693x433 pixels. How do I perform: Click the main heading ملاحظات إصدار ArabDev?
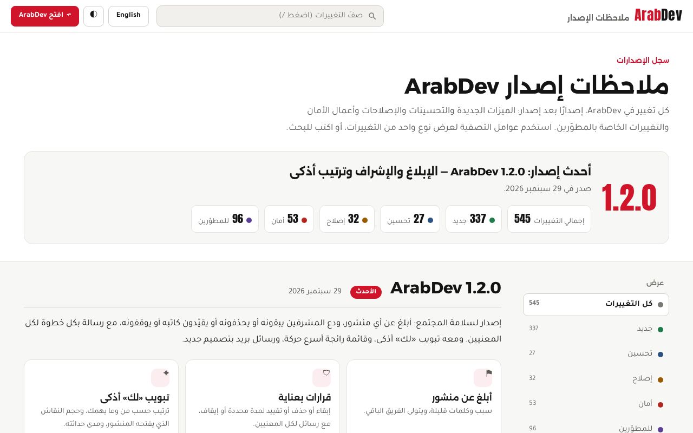(537, 87)
